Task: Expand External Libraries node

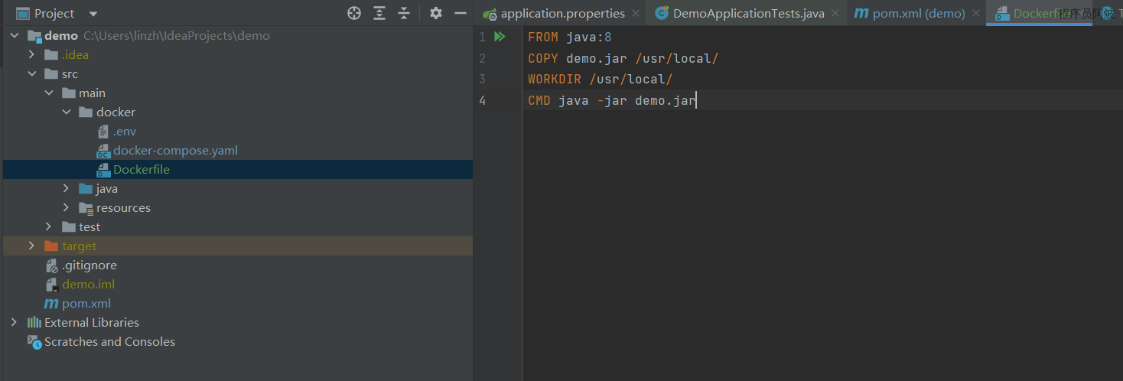Action: coord(14,323)
